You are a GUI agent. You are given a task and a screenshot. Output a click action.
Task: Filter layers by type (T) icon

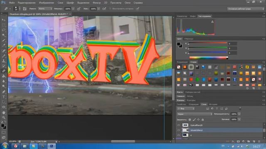click(x=217, y=108)
